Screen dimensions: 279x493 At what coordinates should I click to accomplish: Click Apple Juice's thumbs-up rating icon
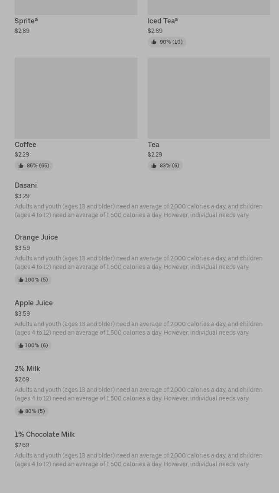coord(21,346)
